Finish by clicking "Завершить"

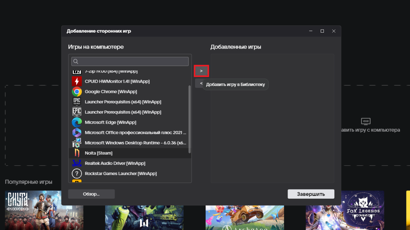point(311,194)
